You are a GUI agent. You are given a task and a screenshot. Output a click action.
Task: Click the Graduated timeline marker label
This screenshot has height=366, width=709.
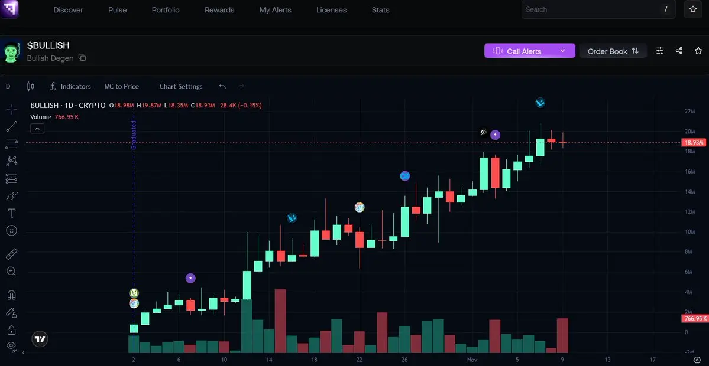pyautogui.click(x=134, y=135)
